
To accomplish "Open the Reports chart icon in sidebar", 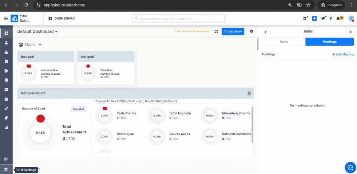I will pyautogui.click(x=6, y=128).
